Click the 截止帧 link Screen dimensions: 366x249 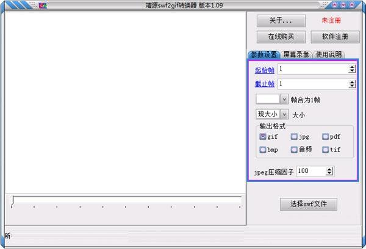pyautogui.click(x=265, y=84)
